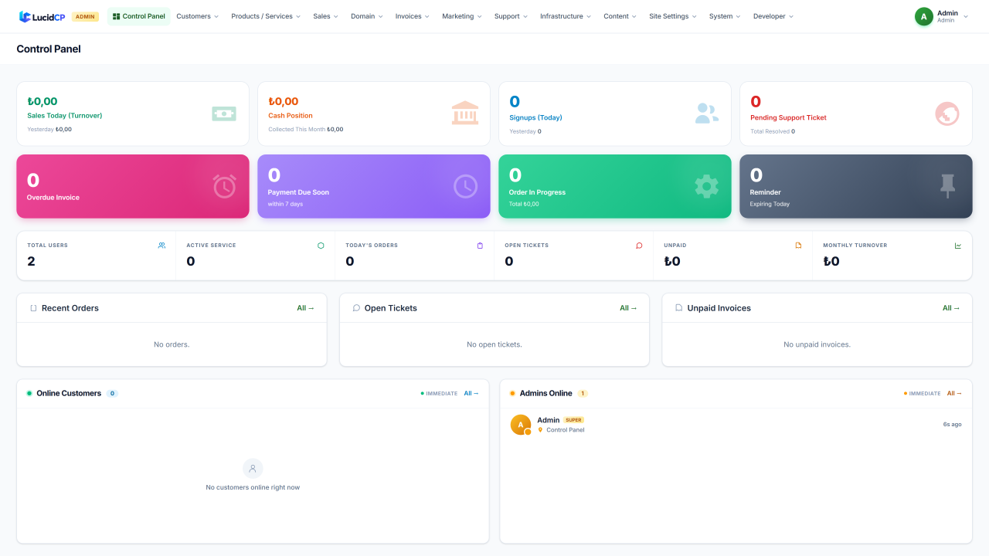
Task: Click the clock icon on Payment Due Soon
Action: pyautogui.click(x=465, y=186)
